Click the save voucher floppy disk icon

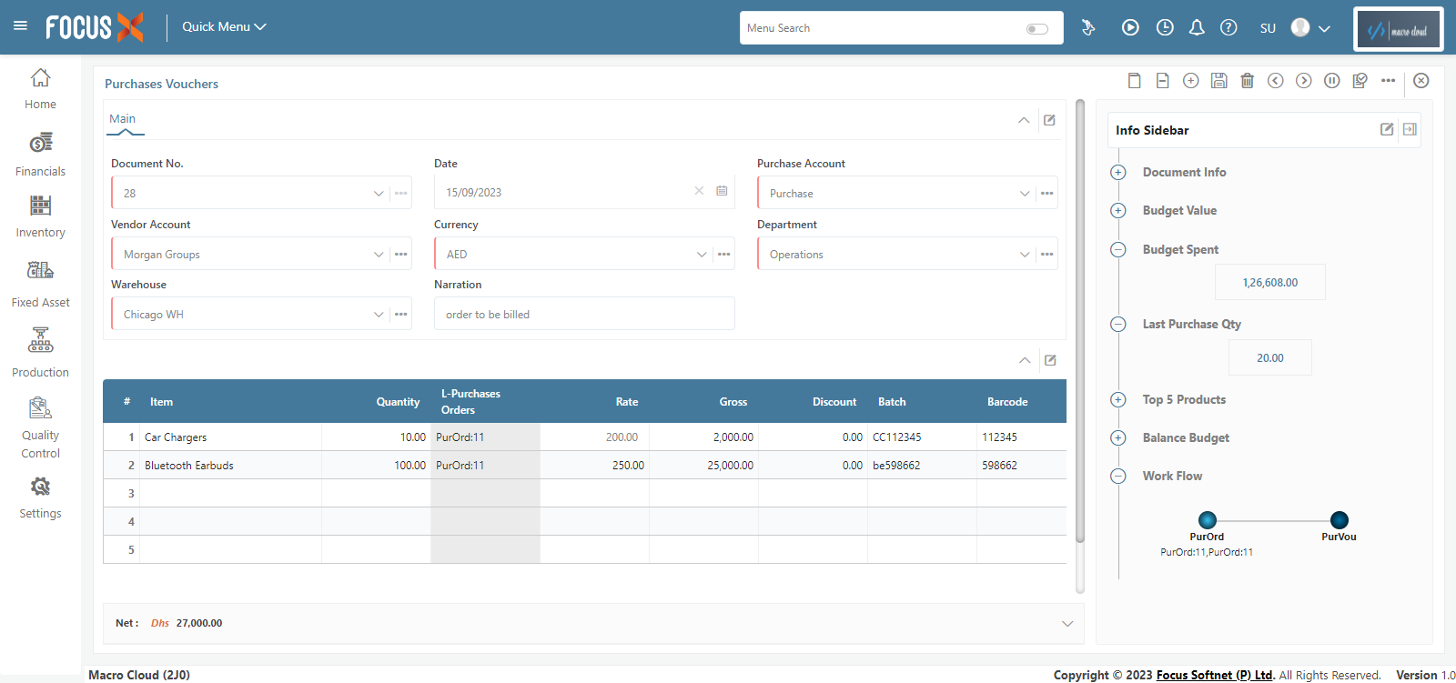click(x=1219, y=81)
